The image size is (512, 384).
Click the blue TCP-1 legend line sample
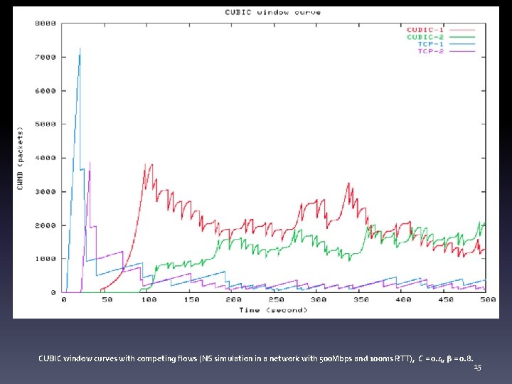point(462,44)
